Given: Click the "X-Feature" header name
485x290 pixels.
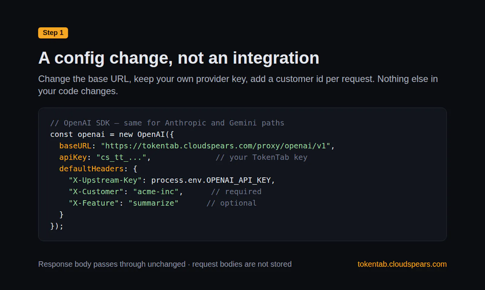Looking at the screenshot, I should point(94,203).
